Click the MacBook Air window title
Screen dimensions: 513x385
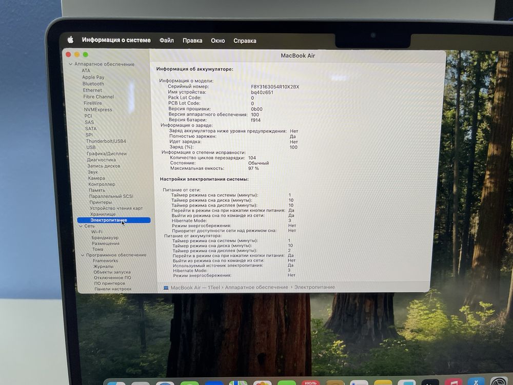pyautogui.click(x=298, y=55)
